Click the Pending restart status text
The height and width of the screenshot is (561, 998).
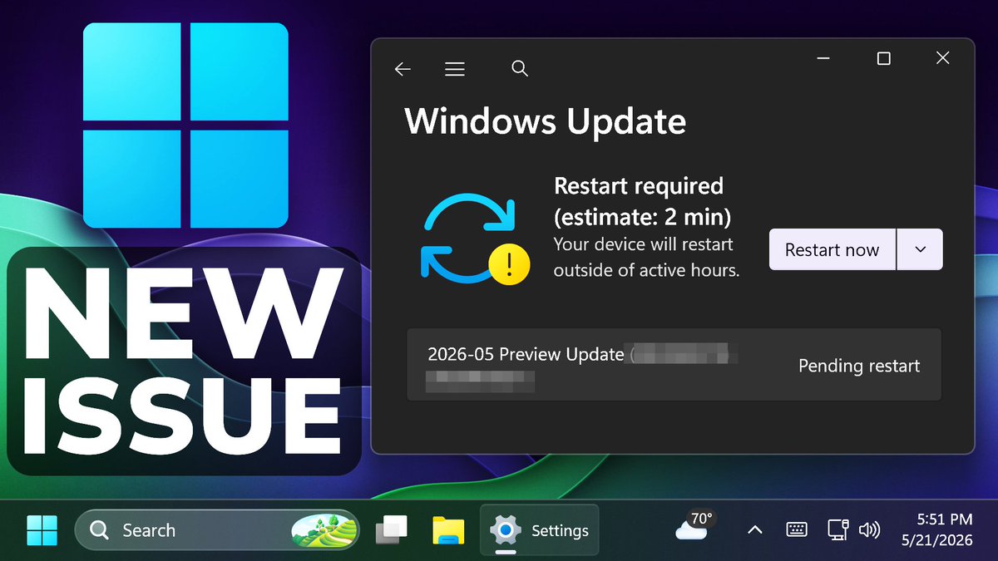859,366
